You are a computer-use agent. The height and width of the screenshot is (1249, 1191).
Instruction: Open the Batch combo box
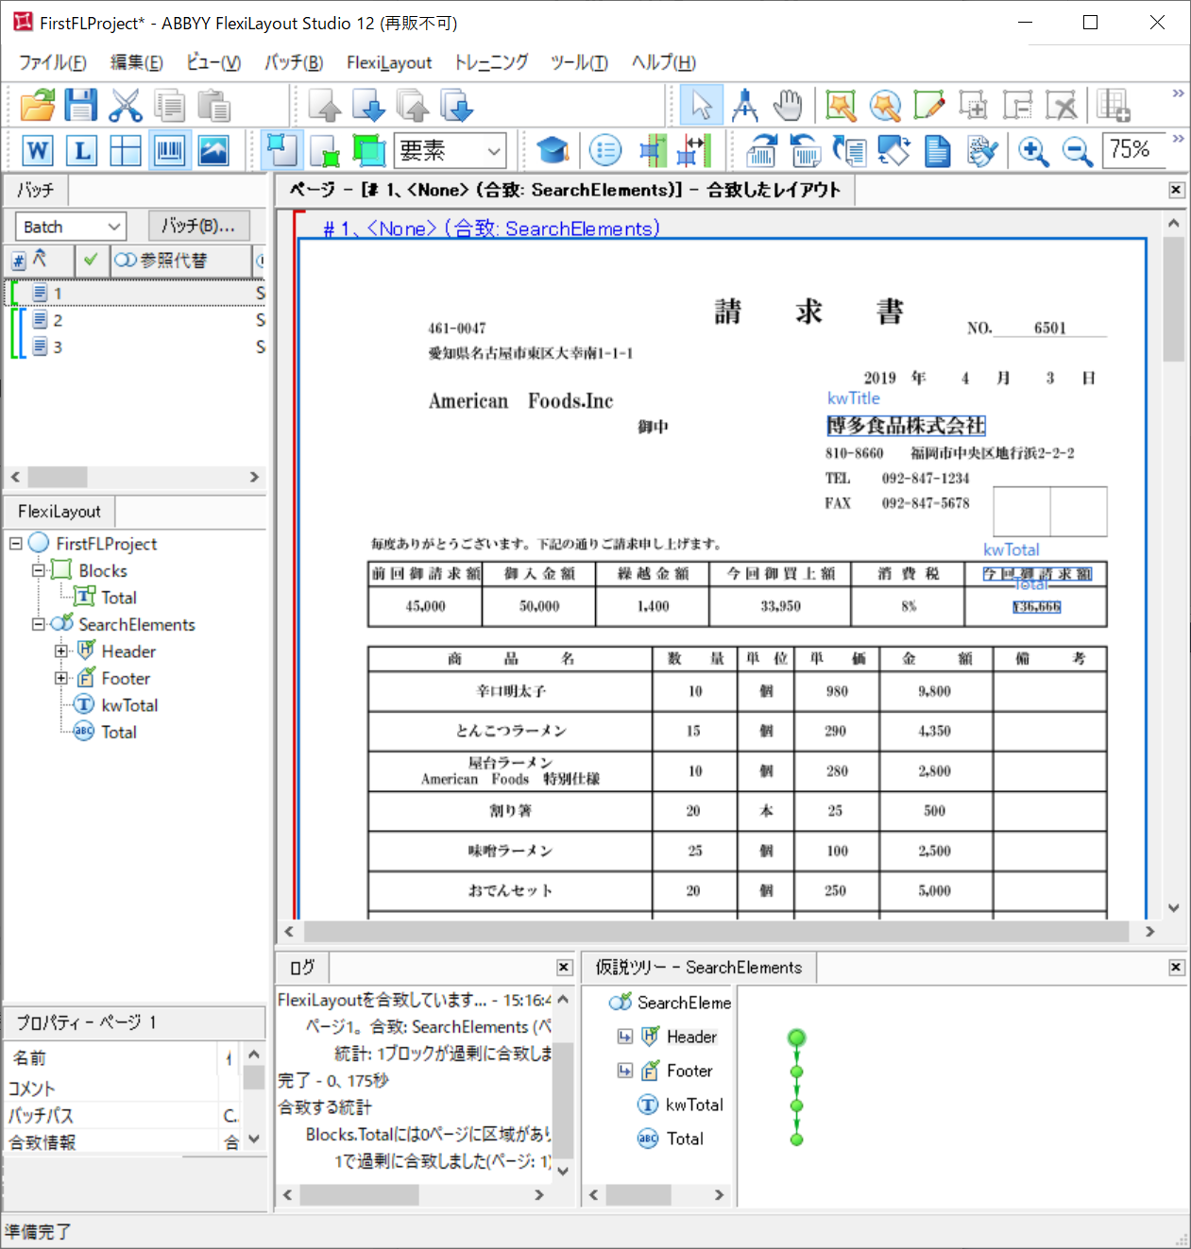pyautogui.click(x=71, y=227)
